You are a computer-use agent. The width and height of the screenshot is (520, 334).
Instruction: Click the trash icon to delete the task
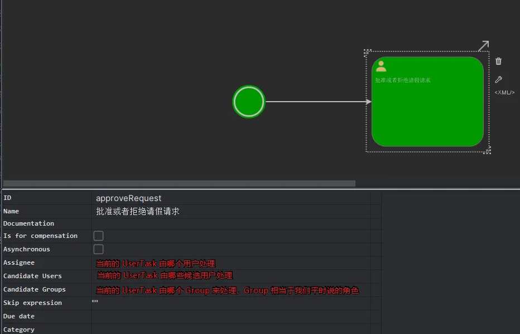499,61
